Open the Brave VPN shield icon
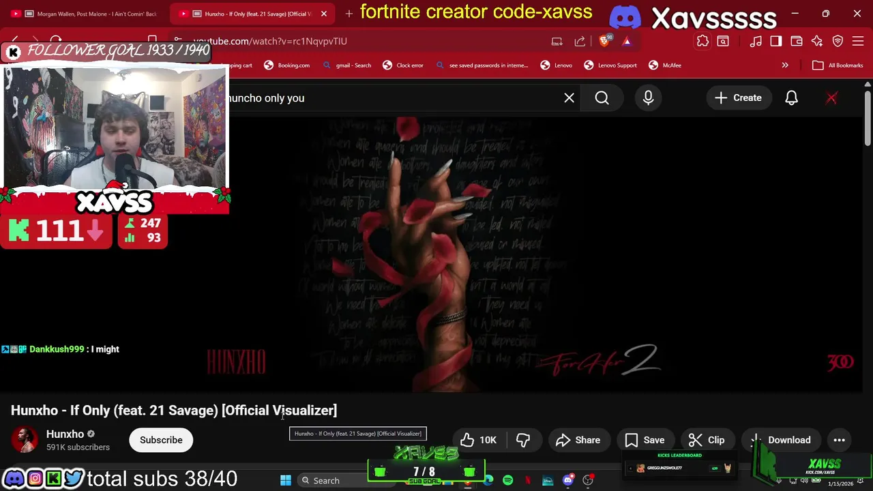 838,42
